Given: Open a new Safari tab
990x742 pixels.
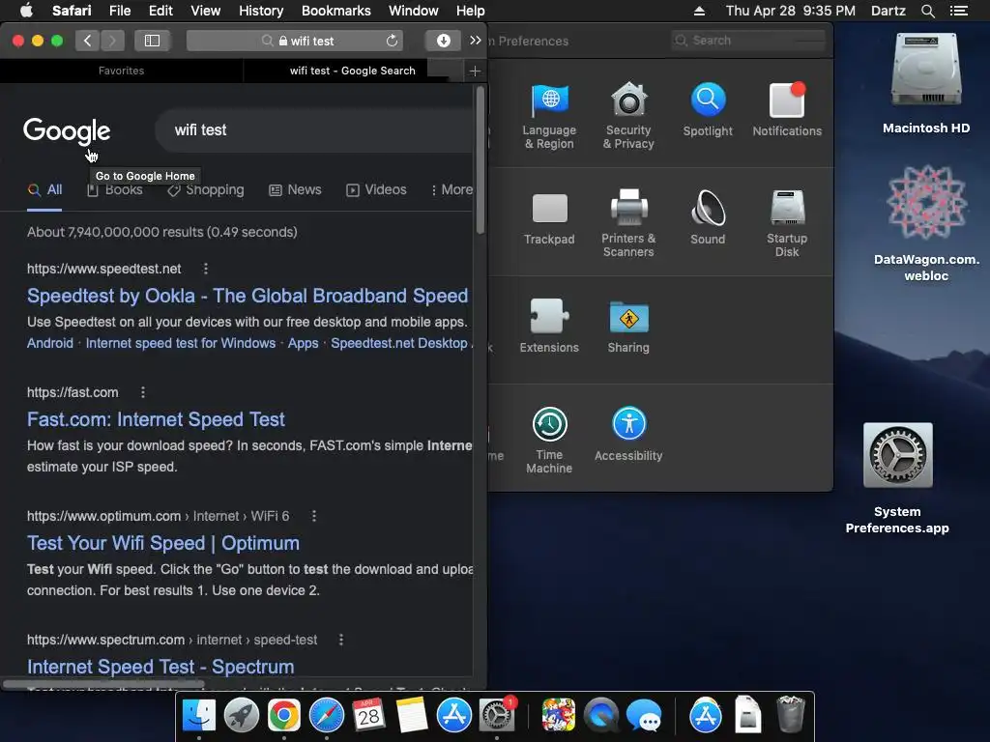Looking at the screenshot, I should click(475, 71).
